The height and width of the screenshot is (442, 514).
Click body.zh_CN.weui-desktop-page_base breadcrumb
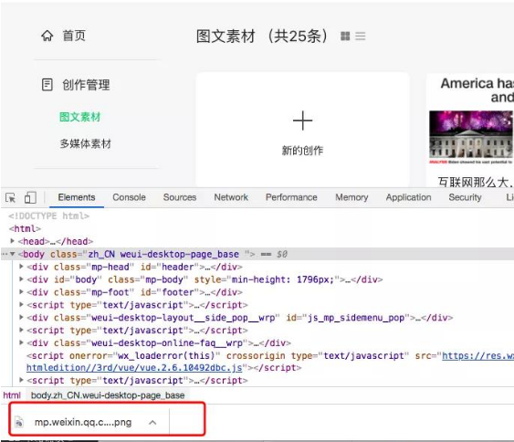[x=108, y=395]
